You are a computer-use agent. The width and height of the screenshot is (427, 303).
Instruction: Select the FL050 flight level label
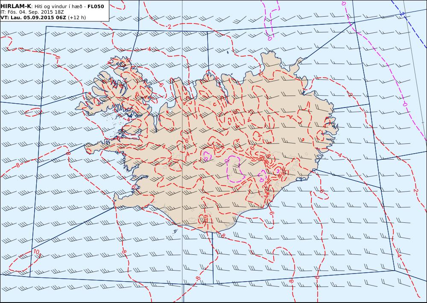coord(96,6)
